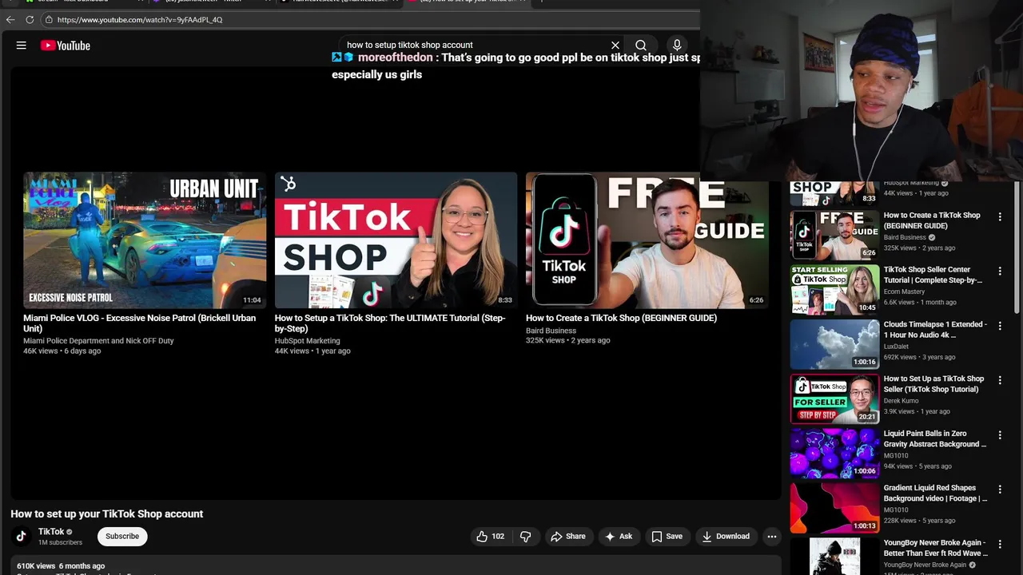Open the TikTok channel avatar

pyautogui.click(x=22, y=536)
